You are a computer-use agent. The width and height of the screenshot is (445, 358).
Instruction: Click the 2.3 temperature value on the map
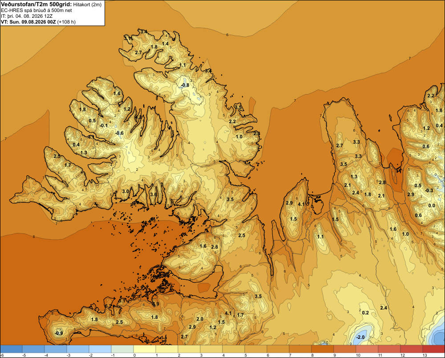pos(257,133)
